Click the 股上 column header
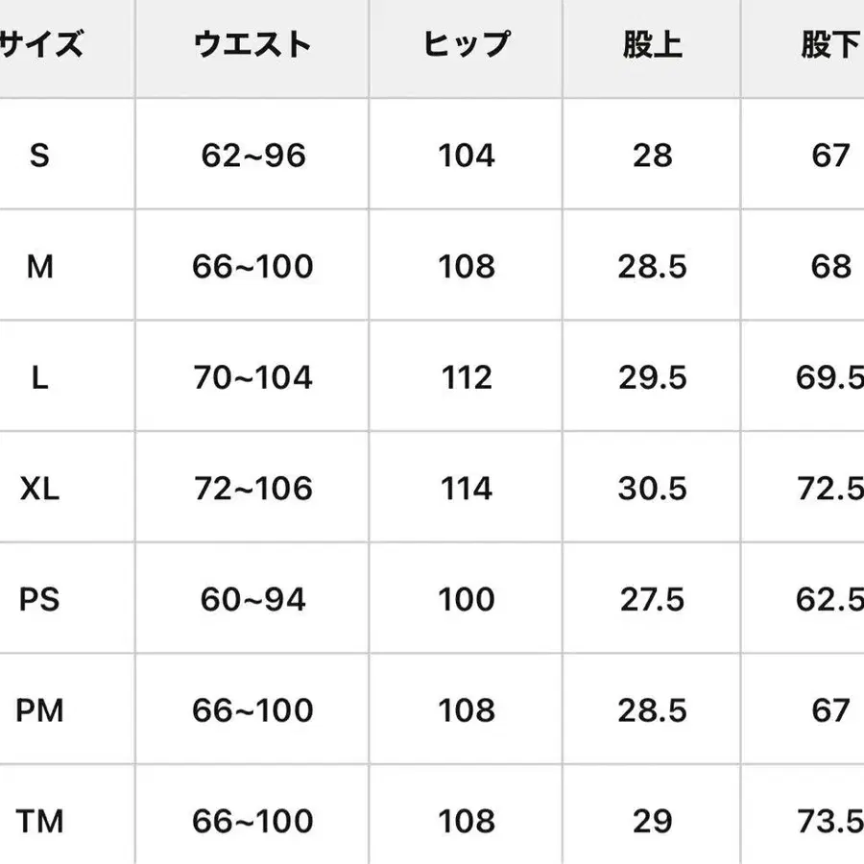This screenshot has height=864, width=864. (x=653, y=45)
